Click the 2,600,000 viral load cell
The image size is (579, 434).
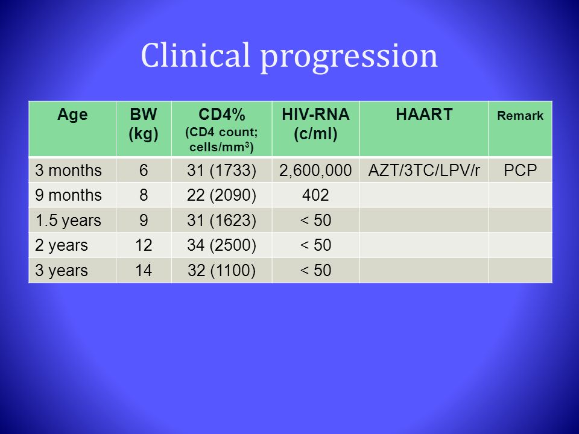pyautogui.click(x=315, y=170)
